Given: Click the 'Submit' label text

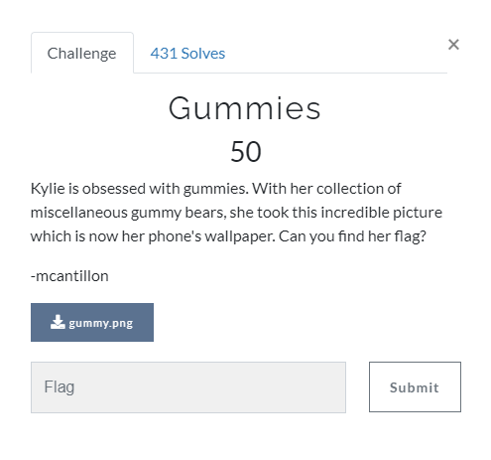Looking at the screenshot, I should [415, 387].
